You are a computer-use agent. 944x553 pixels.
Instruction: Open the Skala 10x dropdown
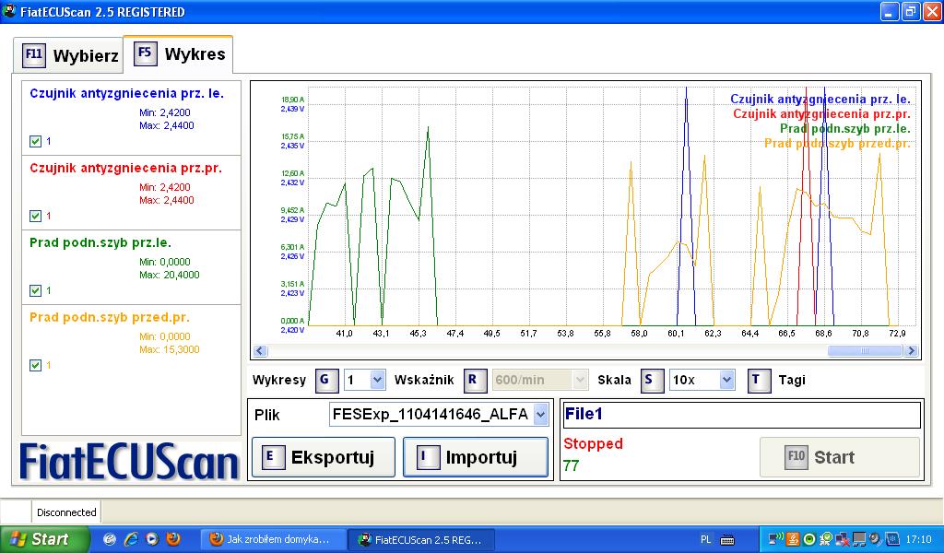point(726,380)
